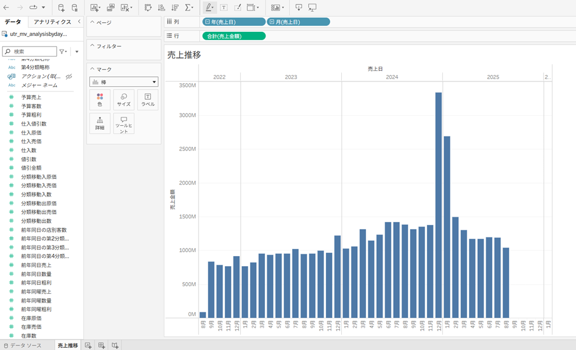Click the swap rows and columns icon
This screenshot has height=350, width=576.
[148, 7]
